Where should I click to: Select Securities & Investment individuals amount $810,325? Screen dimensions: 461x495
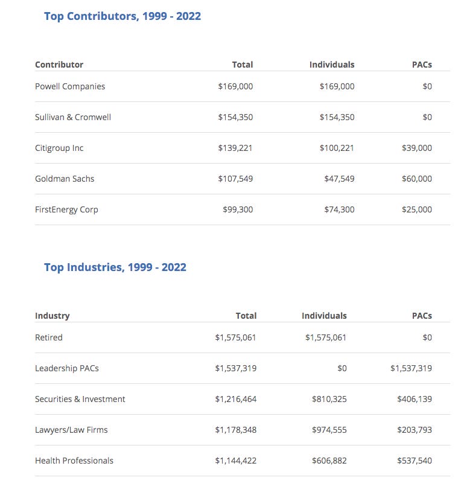(x=329, y=399)
